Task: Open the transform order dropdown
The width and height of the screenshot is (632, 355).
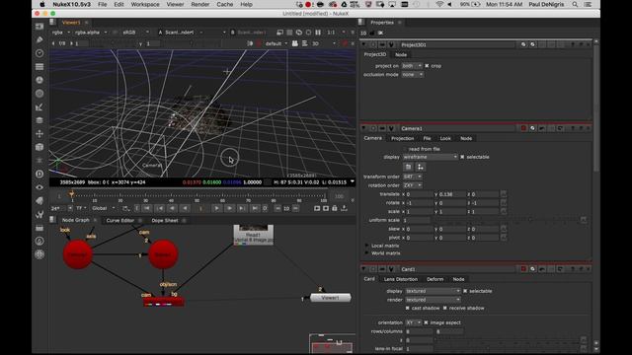Action: click(x=413, y=177)
